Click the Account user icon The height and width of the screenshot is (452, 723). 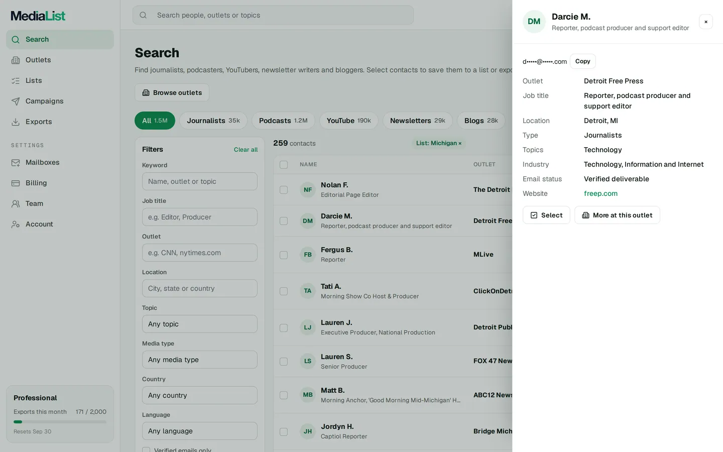(16, 224)
